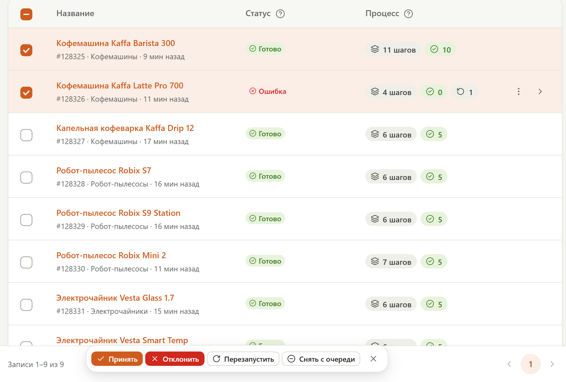Click the help icon next to Процесс

408,14
